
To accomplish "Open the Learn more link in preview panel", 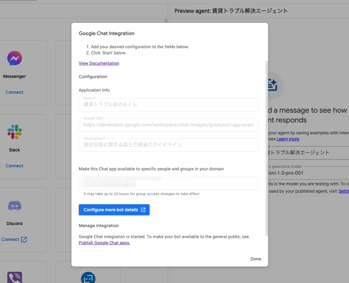I will (288, 139).
